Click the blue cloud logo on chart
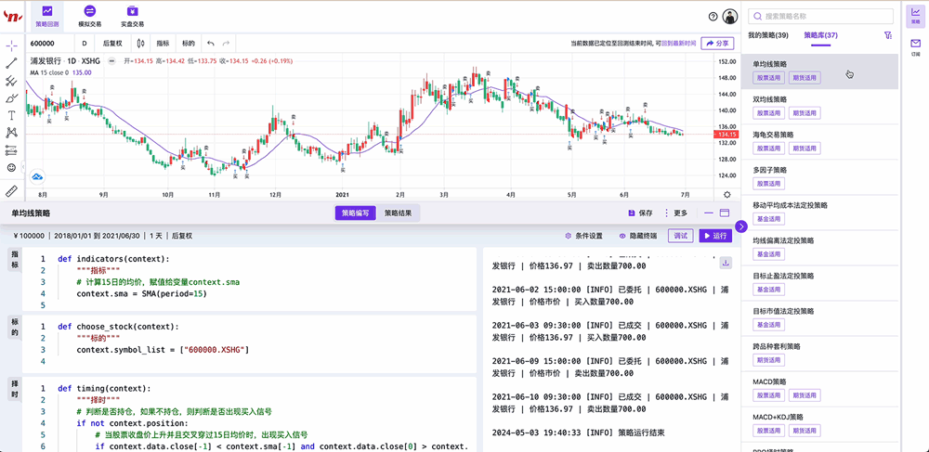Viewport: 929px width, 452px height. tap(37, 176)
